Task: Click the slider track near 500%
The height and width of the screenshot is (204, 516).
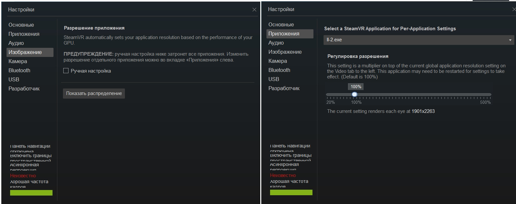Action: (489, 95)
